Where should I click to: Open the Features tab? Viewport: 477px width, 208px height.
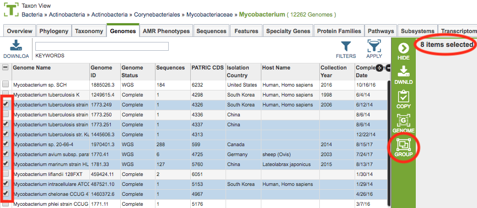click(246, 31)
